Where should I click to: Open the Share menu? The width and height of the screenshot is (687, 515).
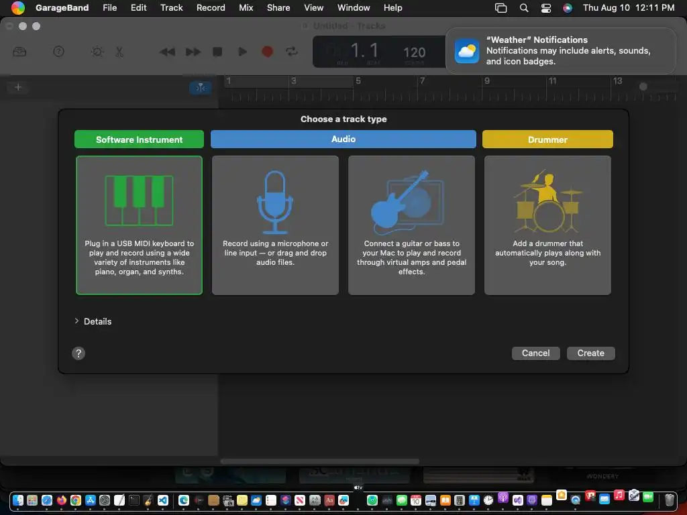[x=278, y=8]
